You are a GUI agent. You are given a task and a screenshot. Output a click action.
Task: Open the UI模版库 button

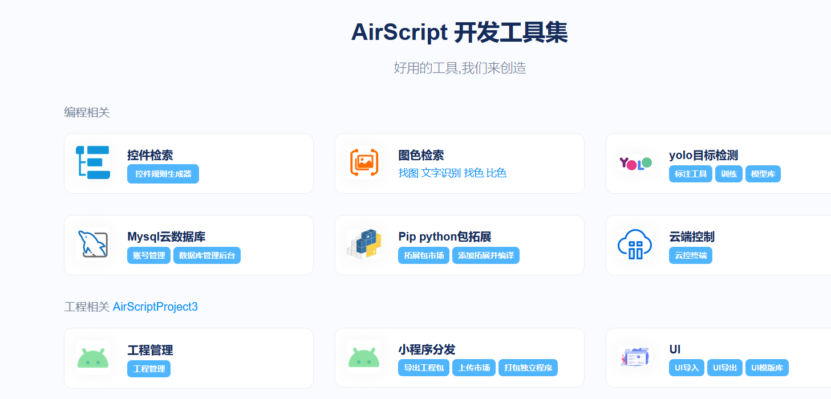pos(767,368)
